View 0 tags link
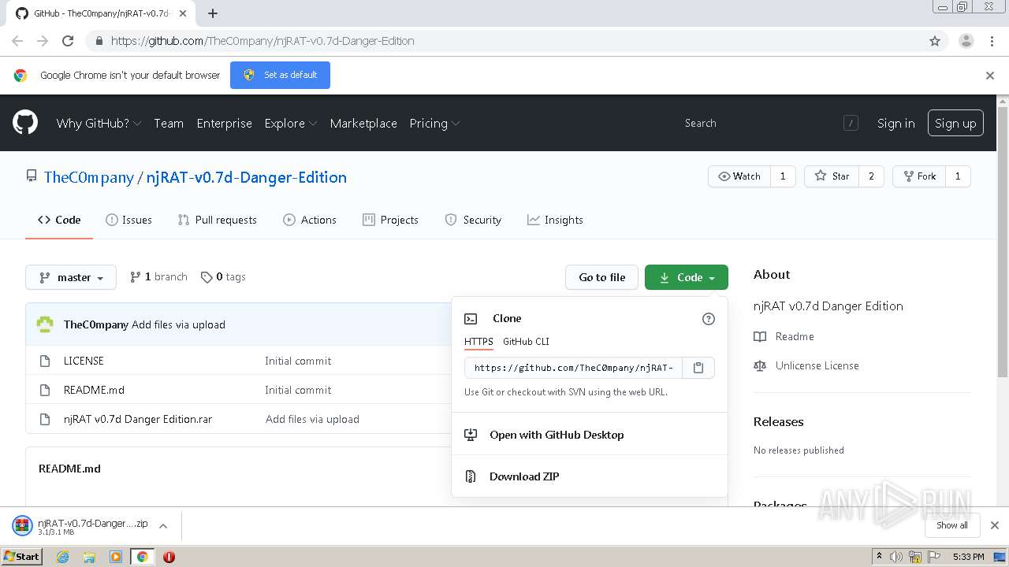 coord(223,277)
